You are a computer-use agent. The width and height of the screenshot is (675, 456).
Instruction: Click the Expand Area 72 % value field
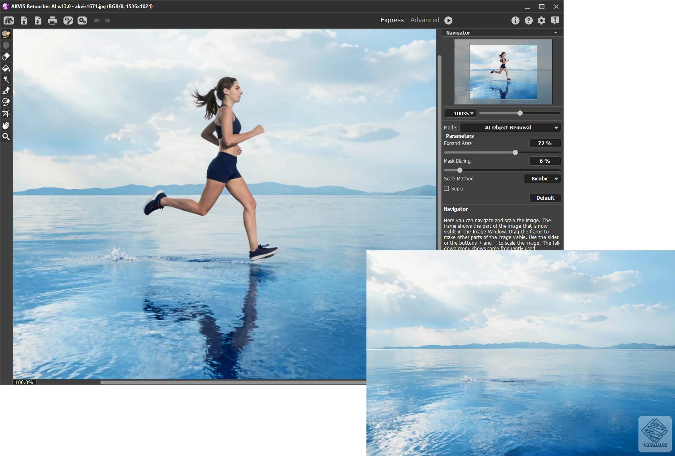tap(545, 143)
